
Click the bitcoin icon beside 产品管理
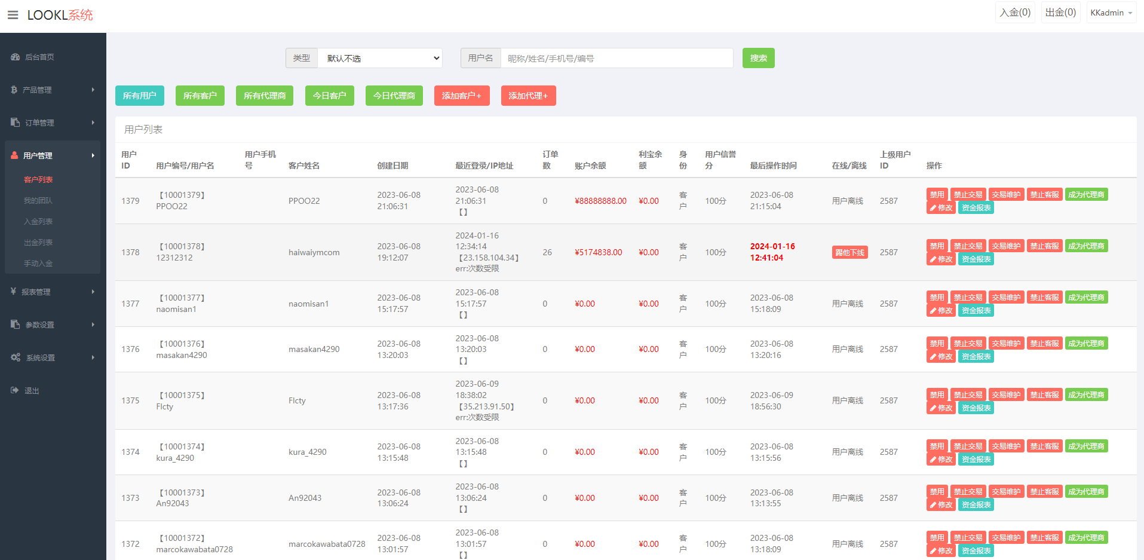(x=14, y=90)
